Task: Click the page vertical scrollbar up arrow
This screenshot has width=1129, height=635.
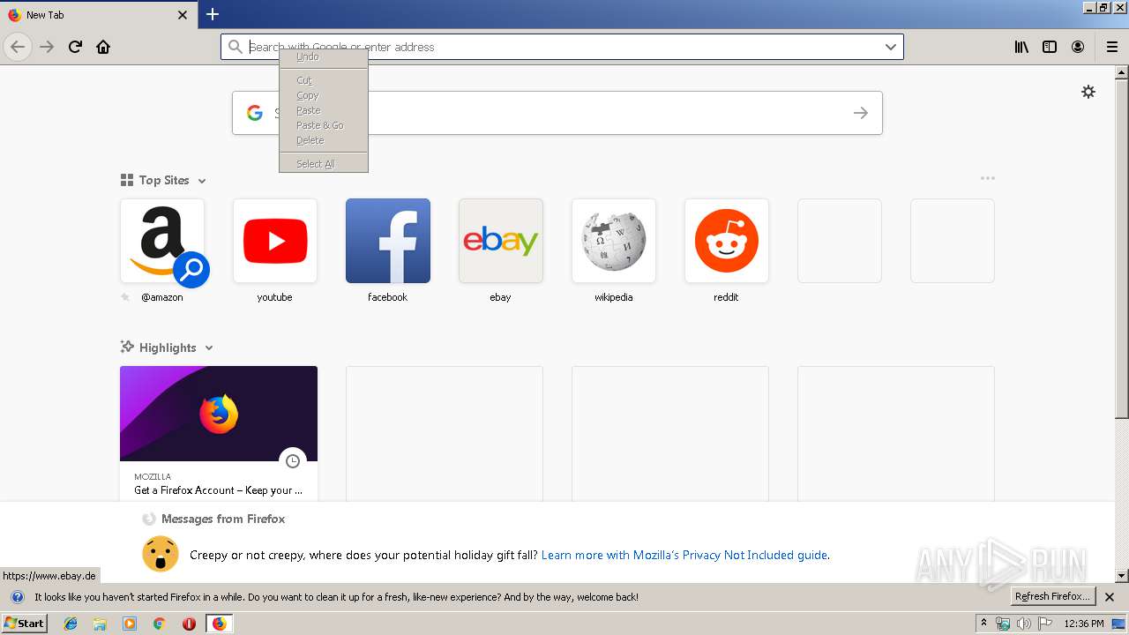Action: click(x=1122, y=72)
